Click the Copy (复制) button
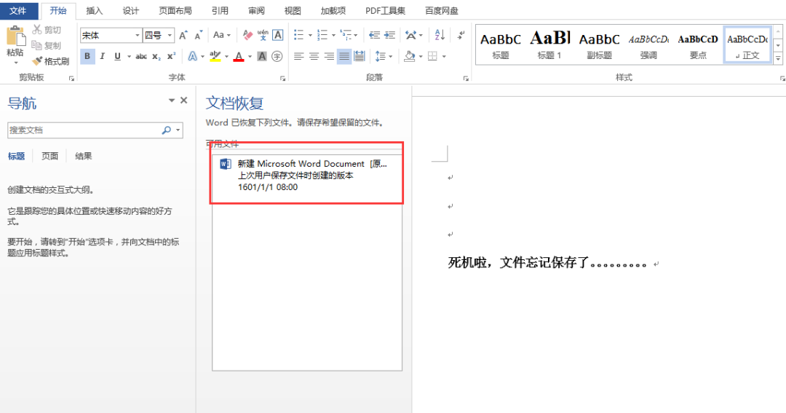 point(46,46)
